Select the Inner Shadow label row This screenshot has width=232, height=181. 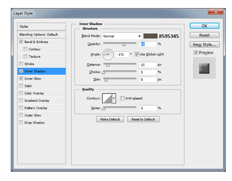click(x=41, y=71)
